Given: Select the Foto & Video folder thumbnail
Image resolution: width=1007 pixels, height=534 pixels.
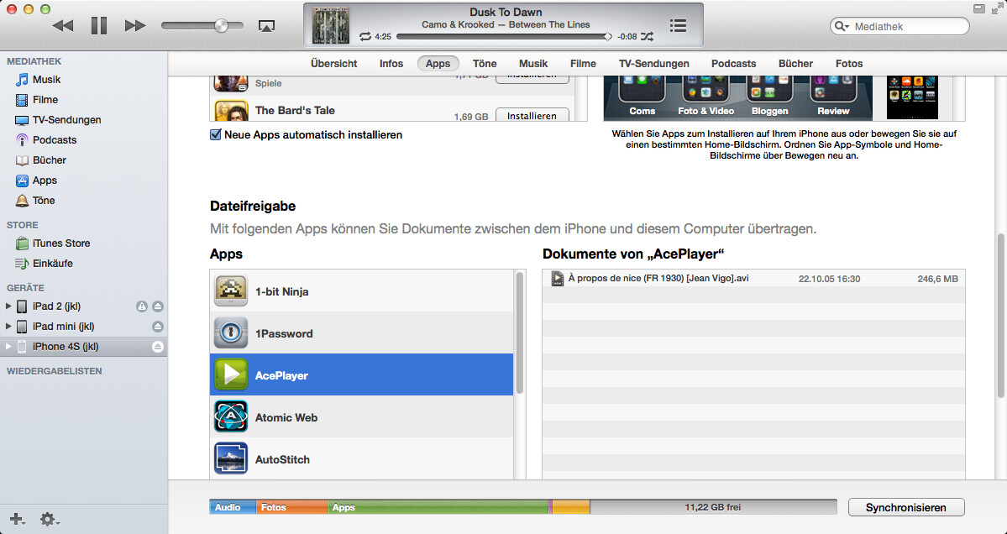Looking at the screenshot, I should pyautogui.click(x=705, y=97).
